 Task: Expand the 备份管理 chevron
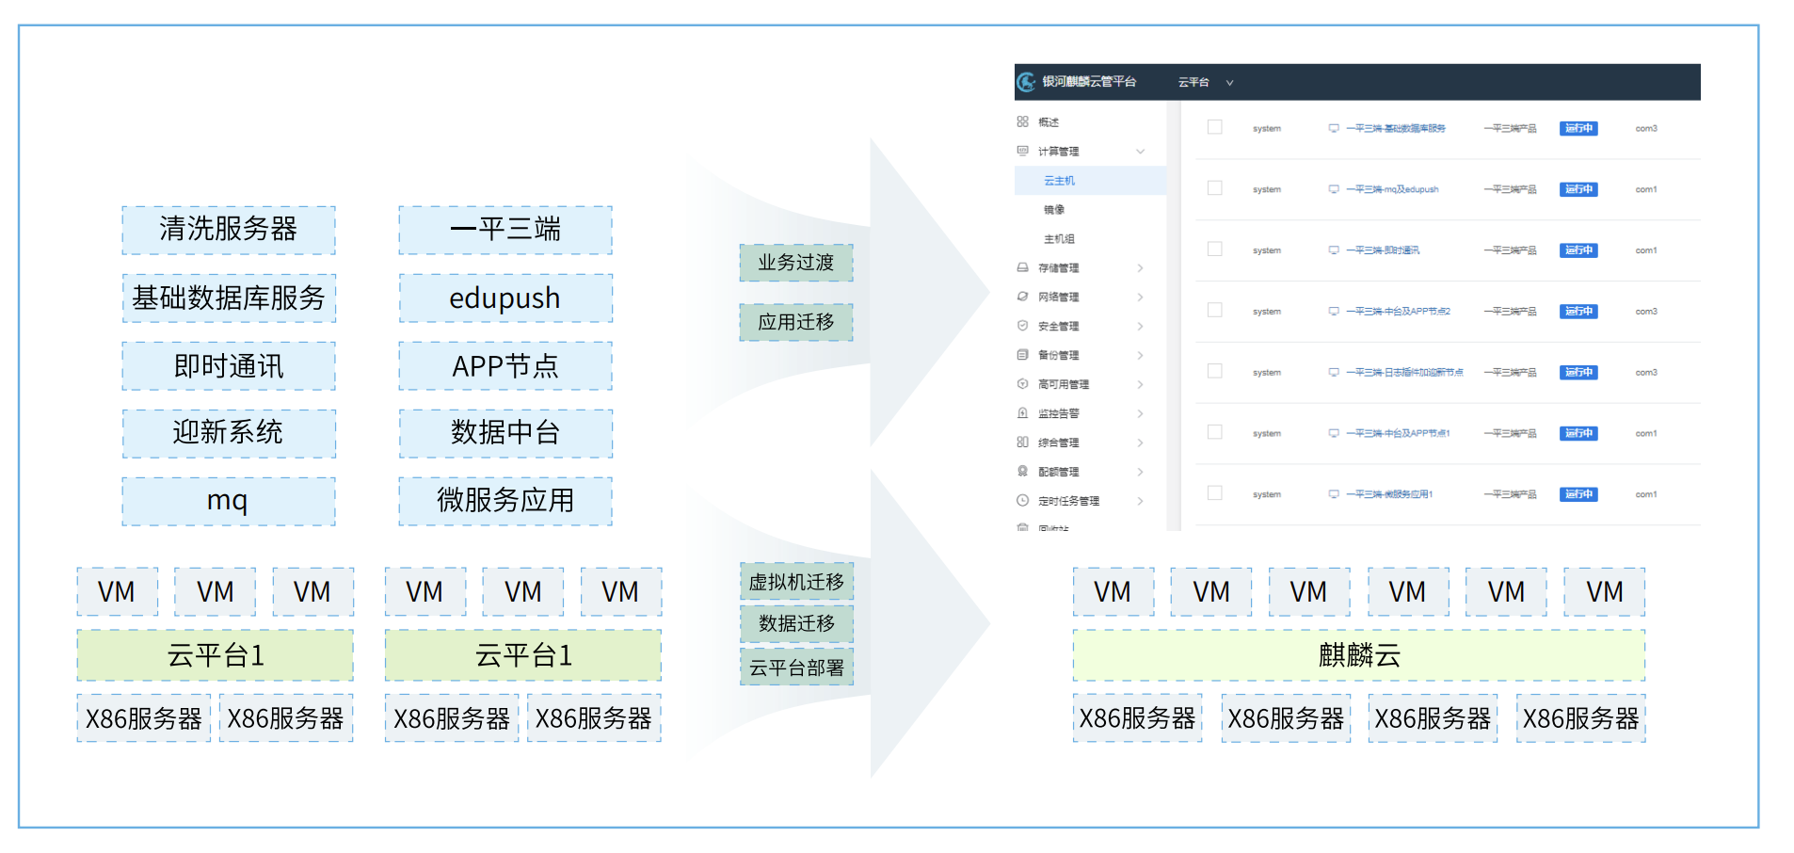click(x=1141, y=356)
